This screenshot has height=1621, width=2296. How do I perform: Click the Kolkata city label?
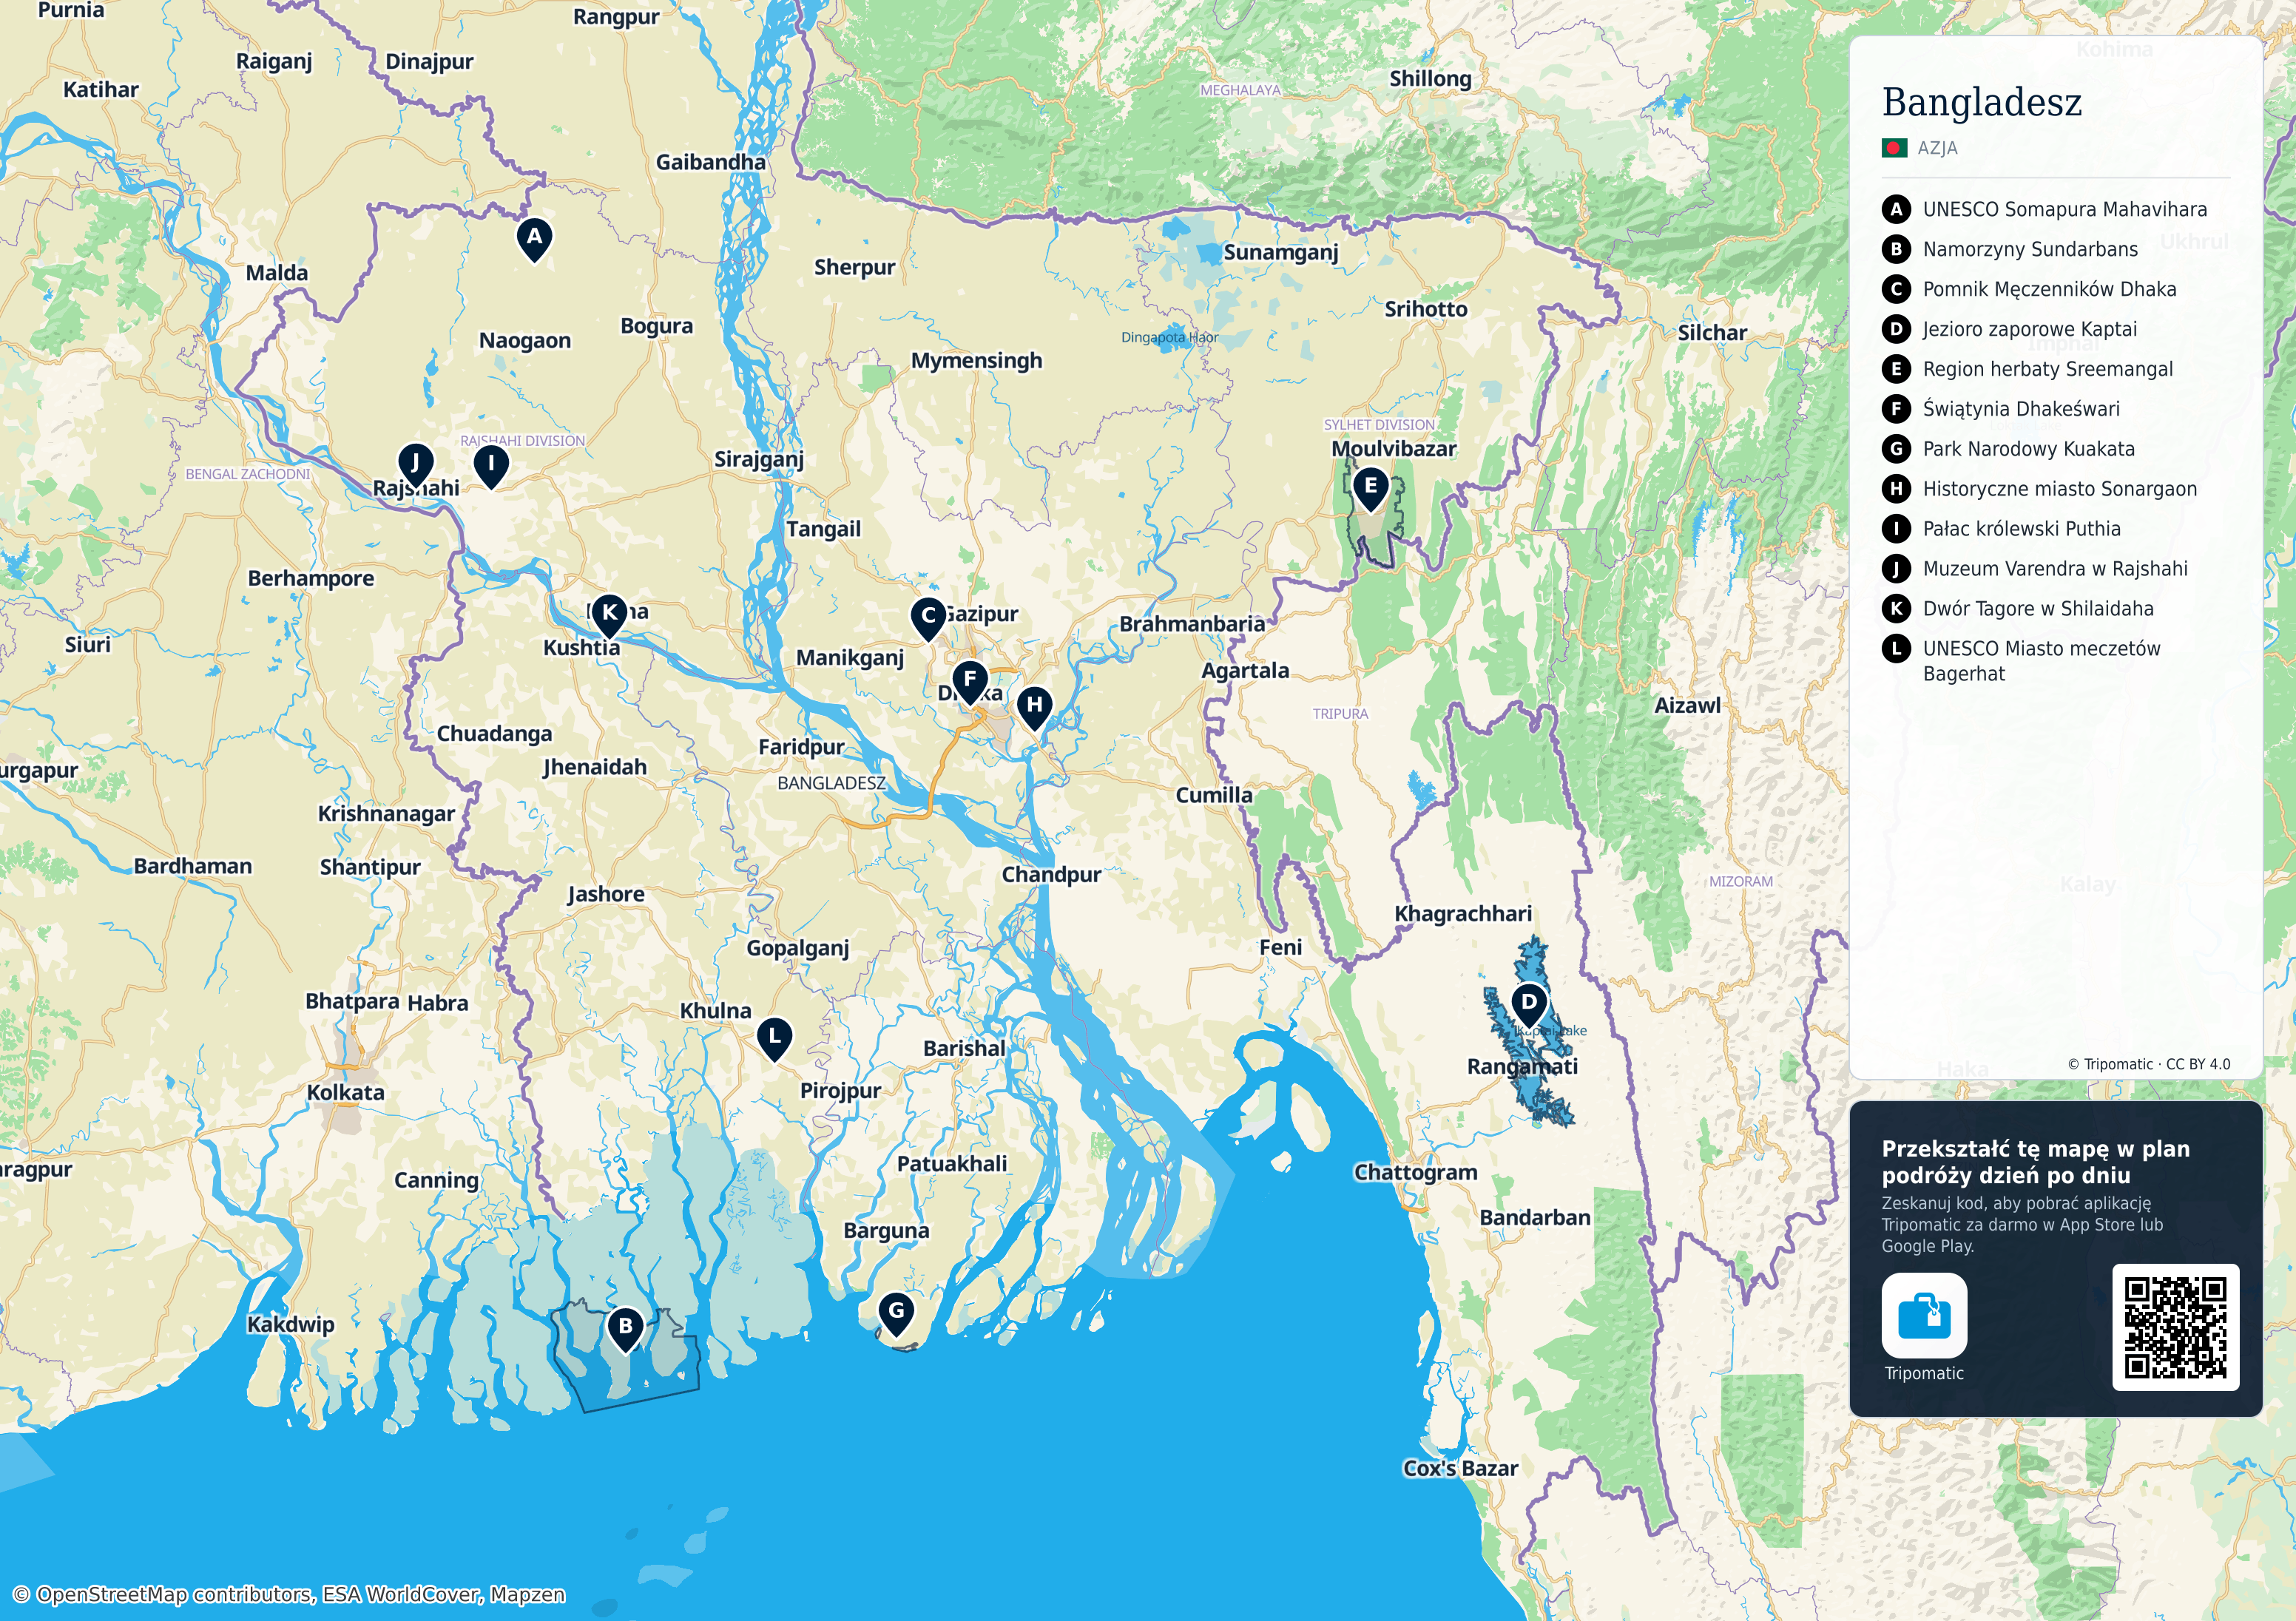[345, 1092]
